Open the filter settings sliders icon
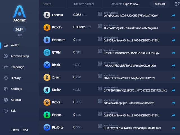The image size is (180, 135). [x=177, y=4]
